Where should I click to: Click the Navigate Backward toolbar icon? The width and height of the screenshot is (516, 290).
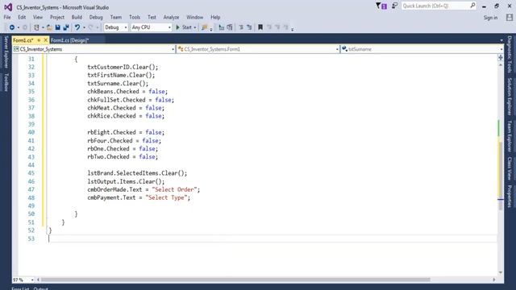(x=12, y=27)
